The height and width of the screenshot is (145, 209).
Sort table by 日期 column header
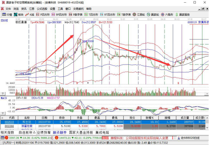click(x=45, y=118)
